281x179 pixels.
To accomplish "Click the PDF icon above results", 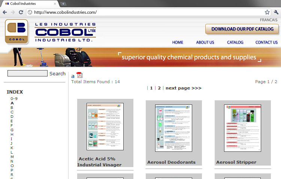I will tap(79, 75).
